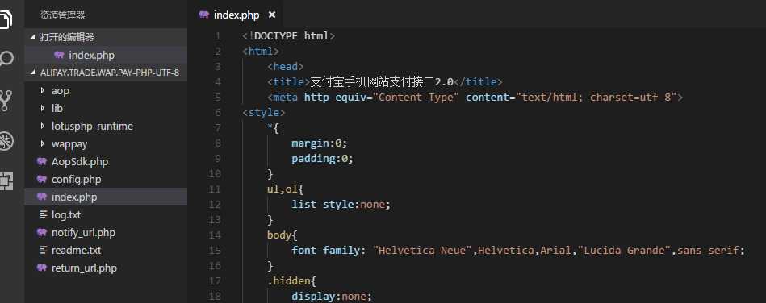Click the padding:0; declaration
The width and height of the screenshot is (766, 303).
322,159
